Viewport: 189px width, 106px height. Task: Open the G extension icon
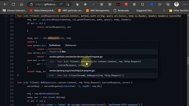coord(102,4)
